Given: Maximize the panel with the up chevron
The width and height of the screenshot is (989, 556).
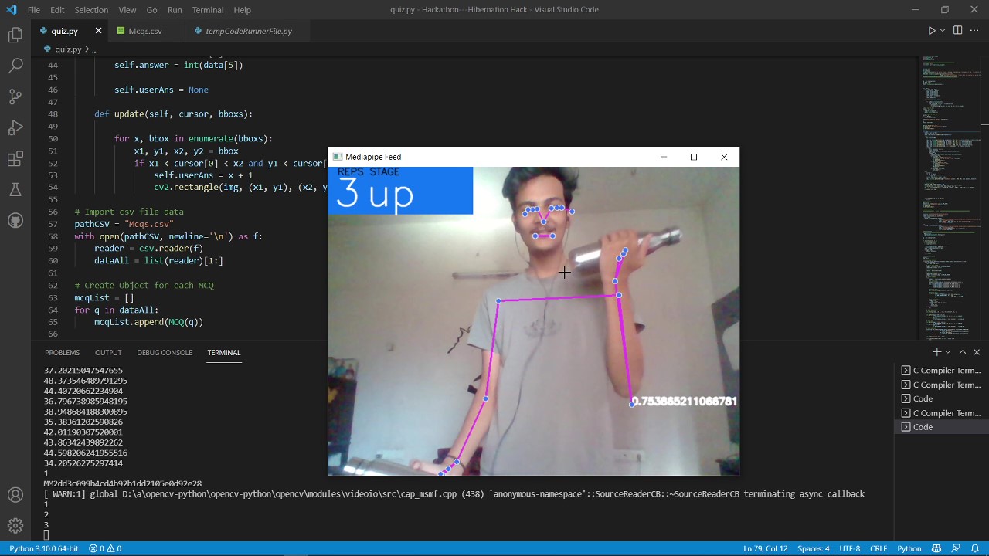Looking at the screenshot, I should [x=963, y=352].
